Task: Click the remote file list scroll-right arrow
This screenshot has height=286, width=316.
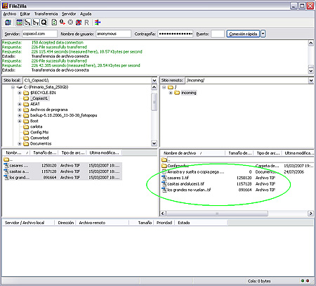Action: coord(310,214)
